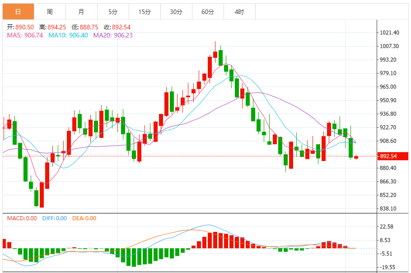Click the 922.70 price axis label

[x=388, y=128]
